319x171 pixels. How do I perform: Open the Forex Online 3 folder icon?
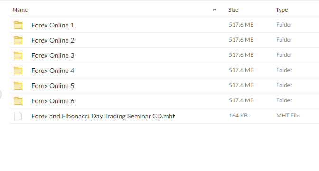pos(18,55)
